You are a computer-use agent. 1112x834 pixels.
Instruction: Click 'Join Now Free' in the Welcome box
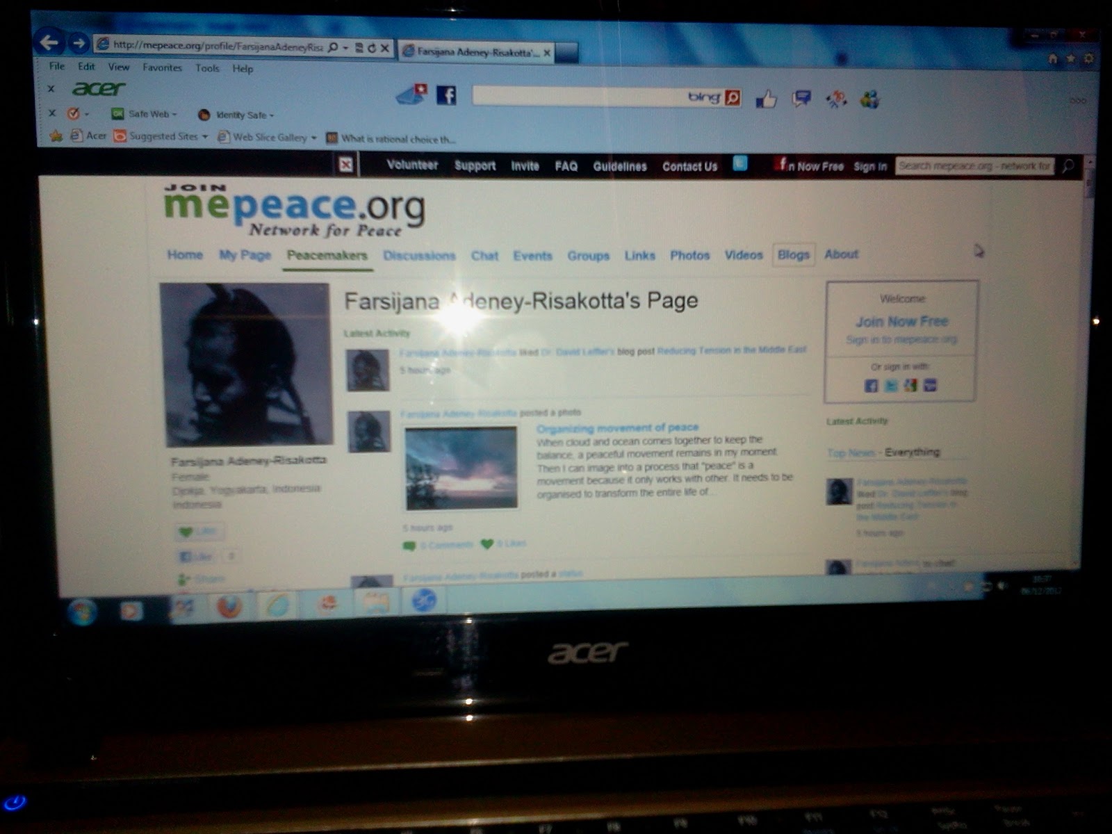902,321
